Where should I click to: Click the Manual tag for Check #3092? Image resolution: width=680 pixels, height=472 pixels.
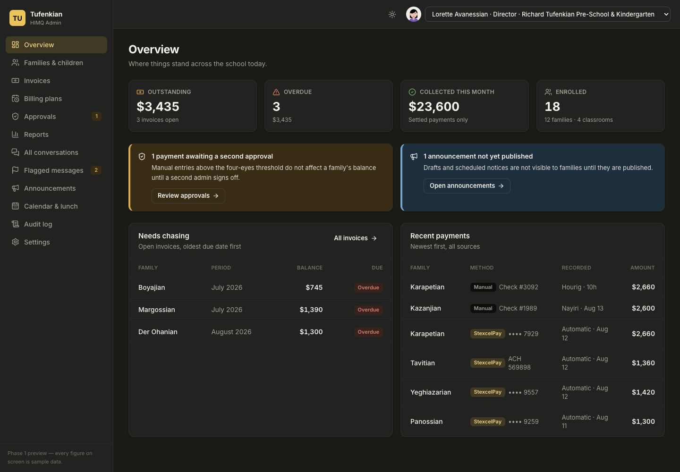pyautogui.click(x=483, y=287)
